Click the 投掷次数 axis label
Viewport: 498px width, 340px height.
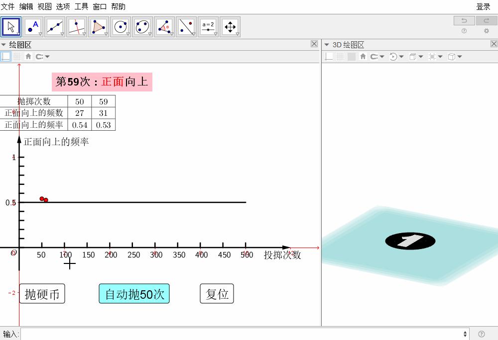pos(282,255)
